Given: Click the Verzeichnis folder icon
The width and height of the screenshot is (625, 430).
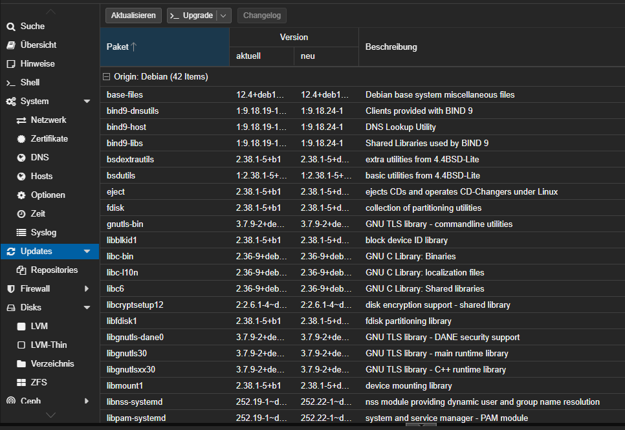Looking at the screenshot, I should (21, 364).
